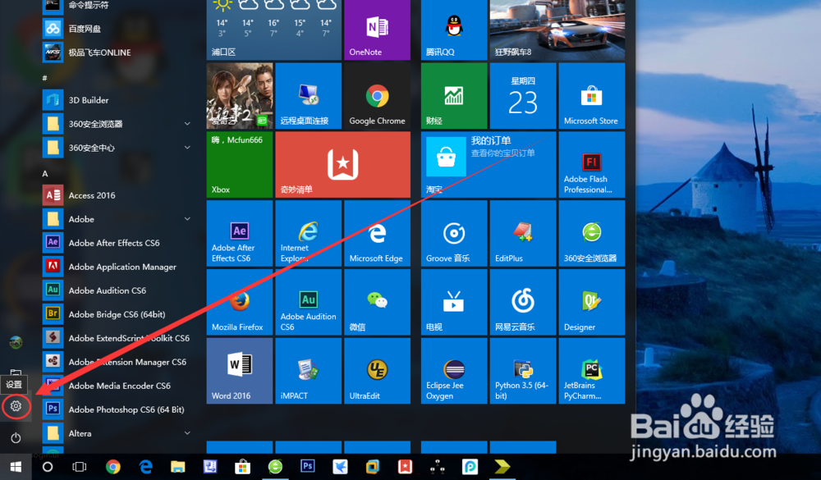Launch the 网易云音乐 tile
This screenshot has height=480, width=821.
[522, 301]
